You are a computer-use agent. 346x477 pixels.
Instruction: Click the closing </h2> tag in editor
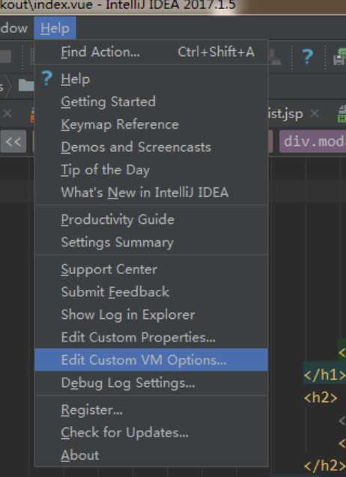tap(325, 466)
